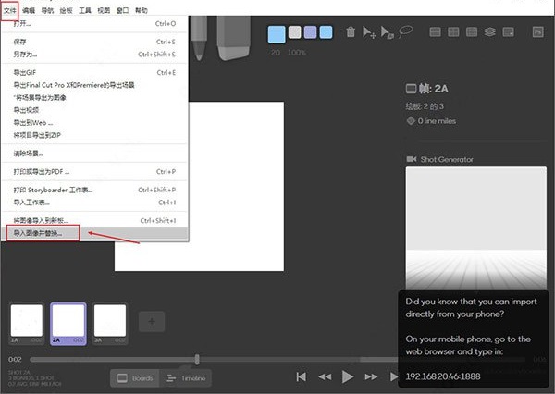This screenshot has height=394, width=555.
Task: Select 导出到Web ... entry
Action: (94, 122)
